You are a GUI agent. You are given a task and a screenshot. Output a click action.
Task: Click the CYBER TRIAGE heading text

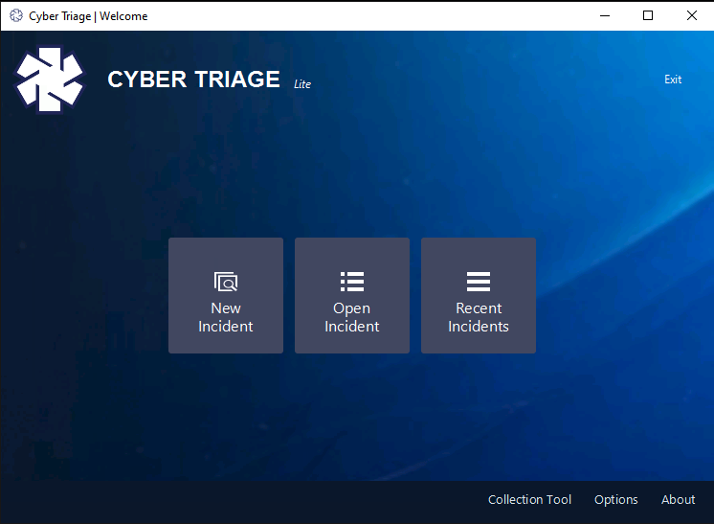(x=193, y=80)
